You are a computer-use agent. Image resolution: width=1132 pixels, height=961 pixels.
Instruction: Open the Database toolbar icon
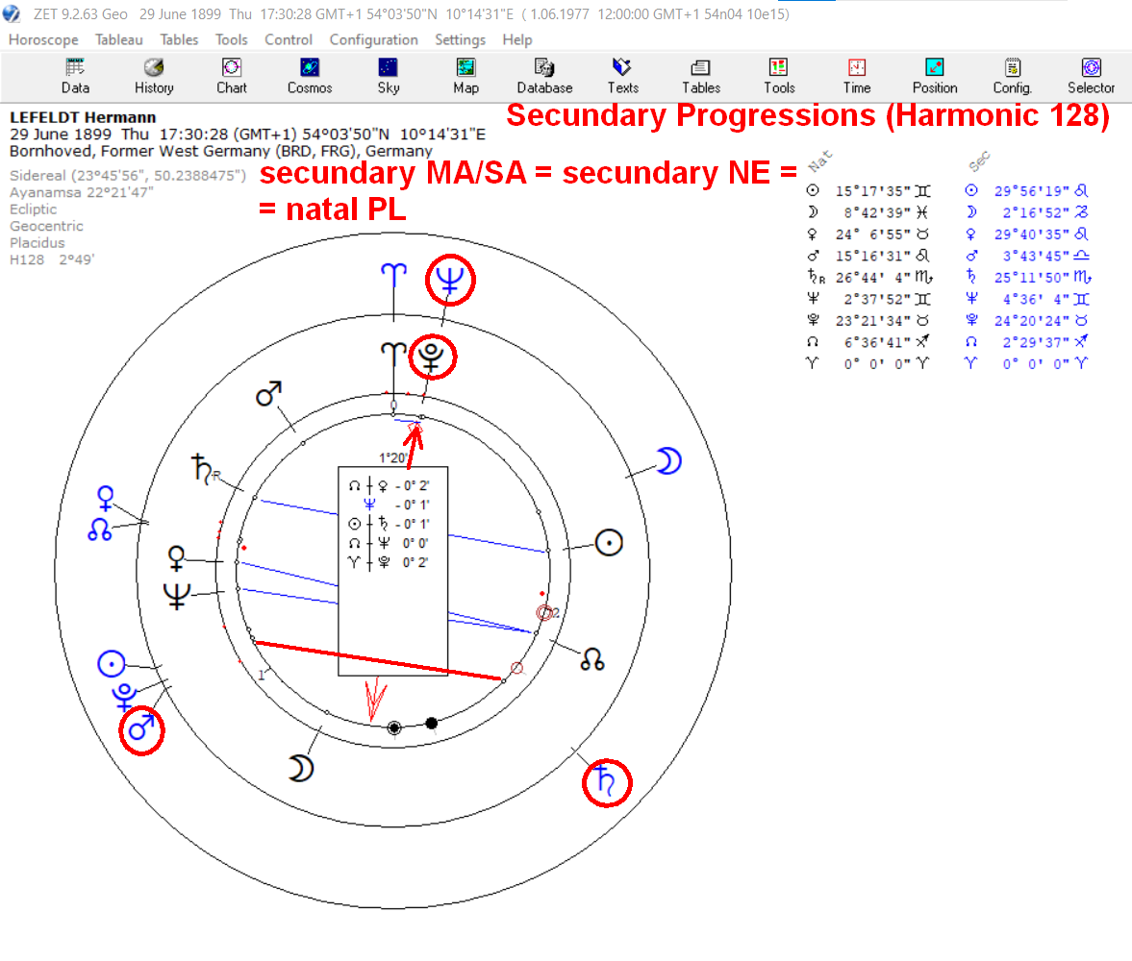click(544, 76)
